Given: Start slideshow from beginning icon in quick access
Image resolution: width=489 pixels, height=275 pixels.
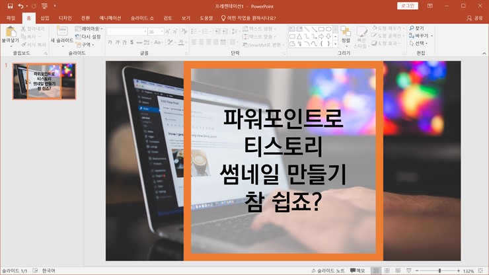Looking at the screenshot, I should pos(44,6).
